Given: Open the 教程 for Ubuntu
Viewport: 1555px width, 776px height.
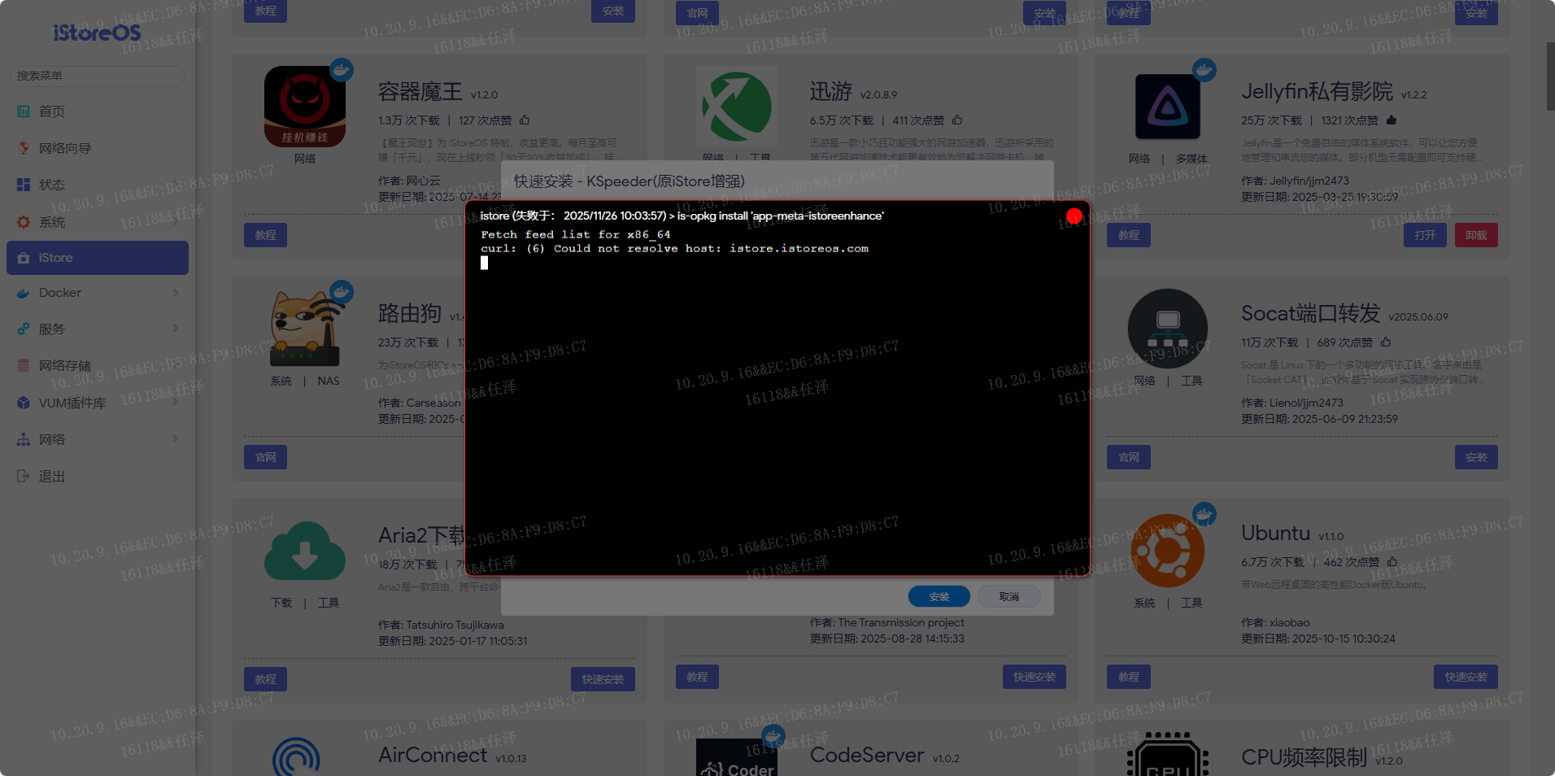Looking at the screenshot, I should click(1128, 677).
